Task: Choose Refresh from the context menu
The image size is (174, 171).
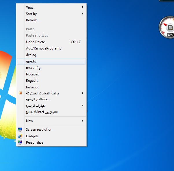Action: pos(51,20)
